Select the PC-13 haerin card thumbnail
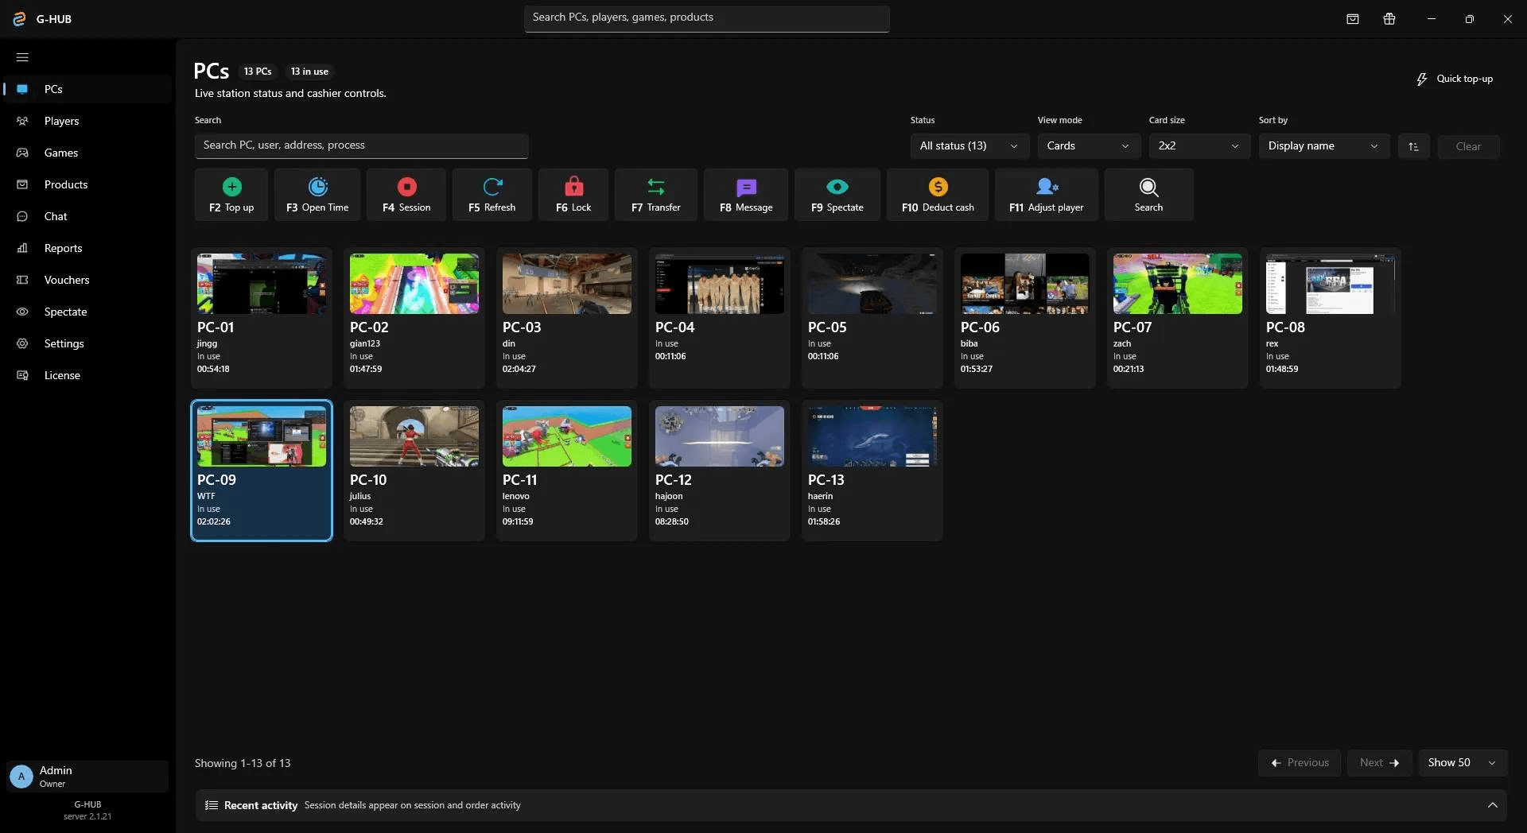 872,436
